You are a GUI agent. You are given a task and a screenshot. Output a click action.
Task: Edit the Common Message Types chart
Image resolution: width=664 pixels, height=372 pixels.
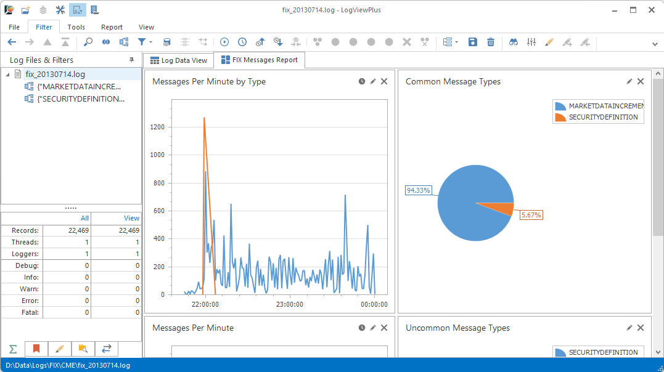pos(629,81)
